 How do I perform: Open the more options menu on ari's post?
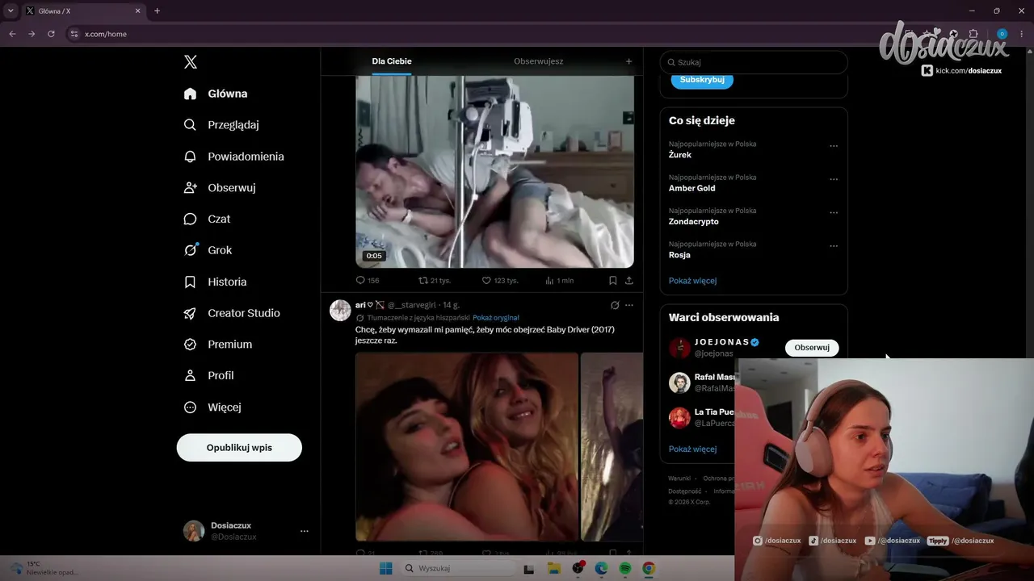[629, 305]
